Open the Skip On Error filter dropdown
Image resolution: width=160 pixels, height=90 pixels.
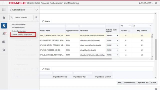click(142, 26)
